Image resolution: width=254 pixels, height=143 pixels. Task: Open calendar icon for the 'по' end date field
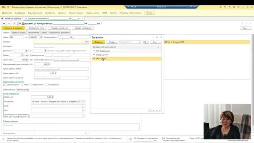[46, 51]
